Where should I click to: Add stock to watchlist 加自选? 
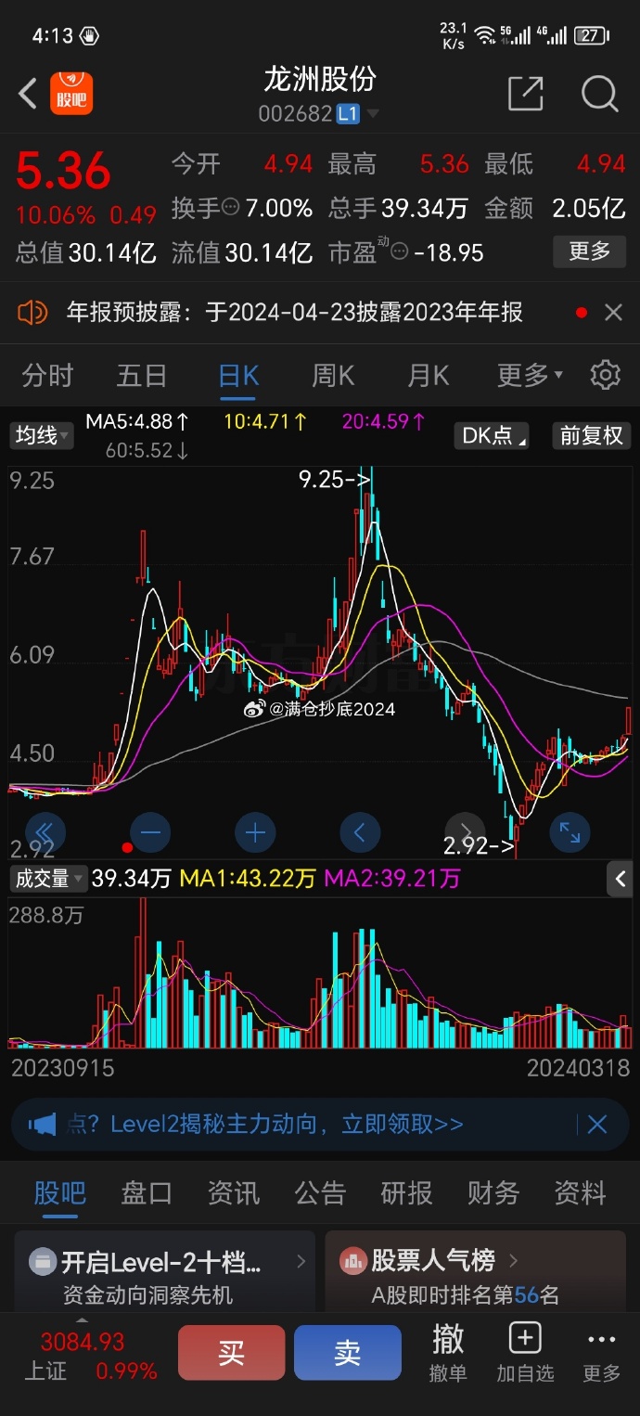525,1351
